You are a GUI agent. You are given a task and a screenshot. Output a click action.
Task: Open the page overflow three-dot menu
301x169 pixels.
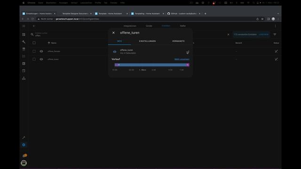[x=275, y=26]
